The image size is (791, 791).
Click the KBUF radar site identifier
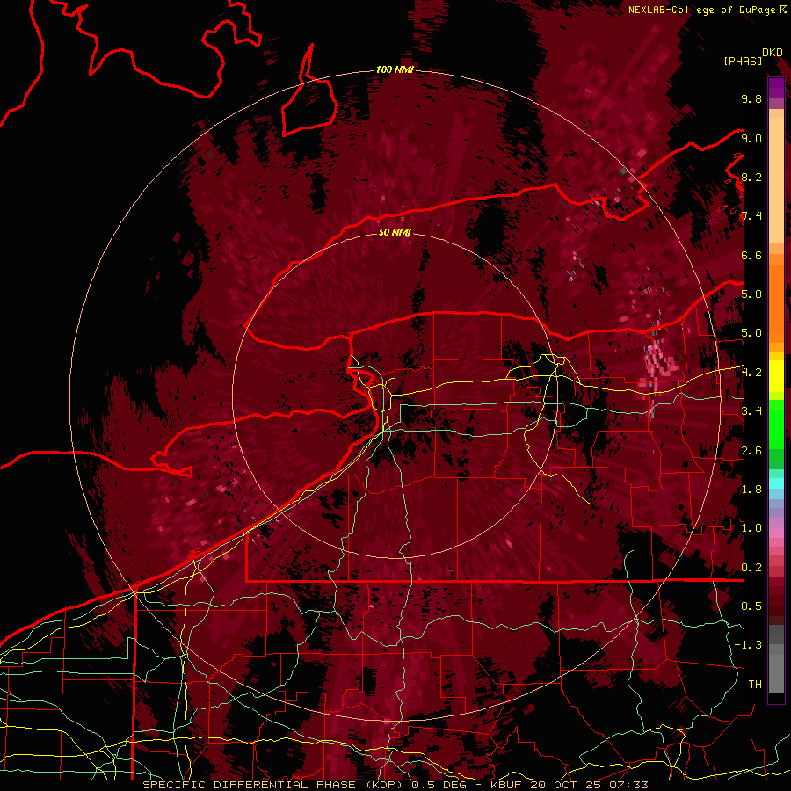coord(506,785)
